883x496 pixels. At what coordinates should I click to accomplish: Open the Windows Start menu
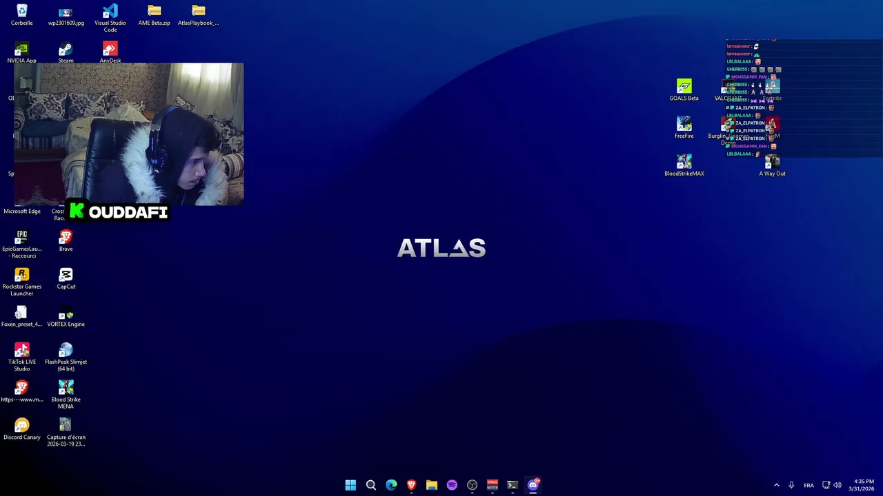point(350,485)
